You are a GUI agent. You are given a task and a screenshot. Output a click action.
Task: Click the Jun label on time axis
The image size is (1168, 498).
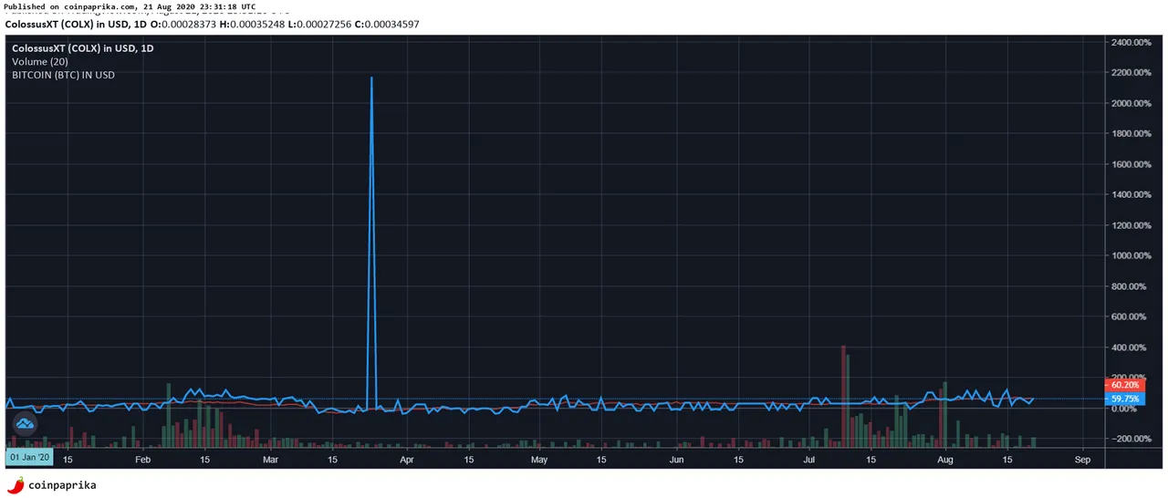(676, 460)
